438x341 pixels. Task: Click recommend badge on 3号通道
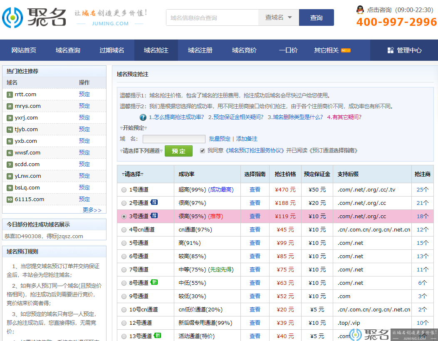154,216
